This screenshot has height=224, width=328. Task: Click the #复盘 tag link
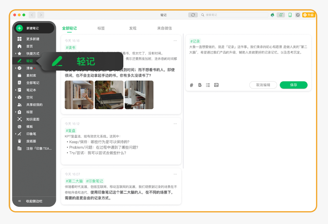70,131
